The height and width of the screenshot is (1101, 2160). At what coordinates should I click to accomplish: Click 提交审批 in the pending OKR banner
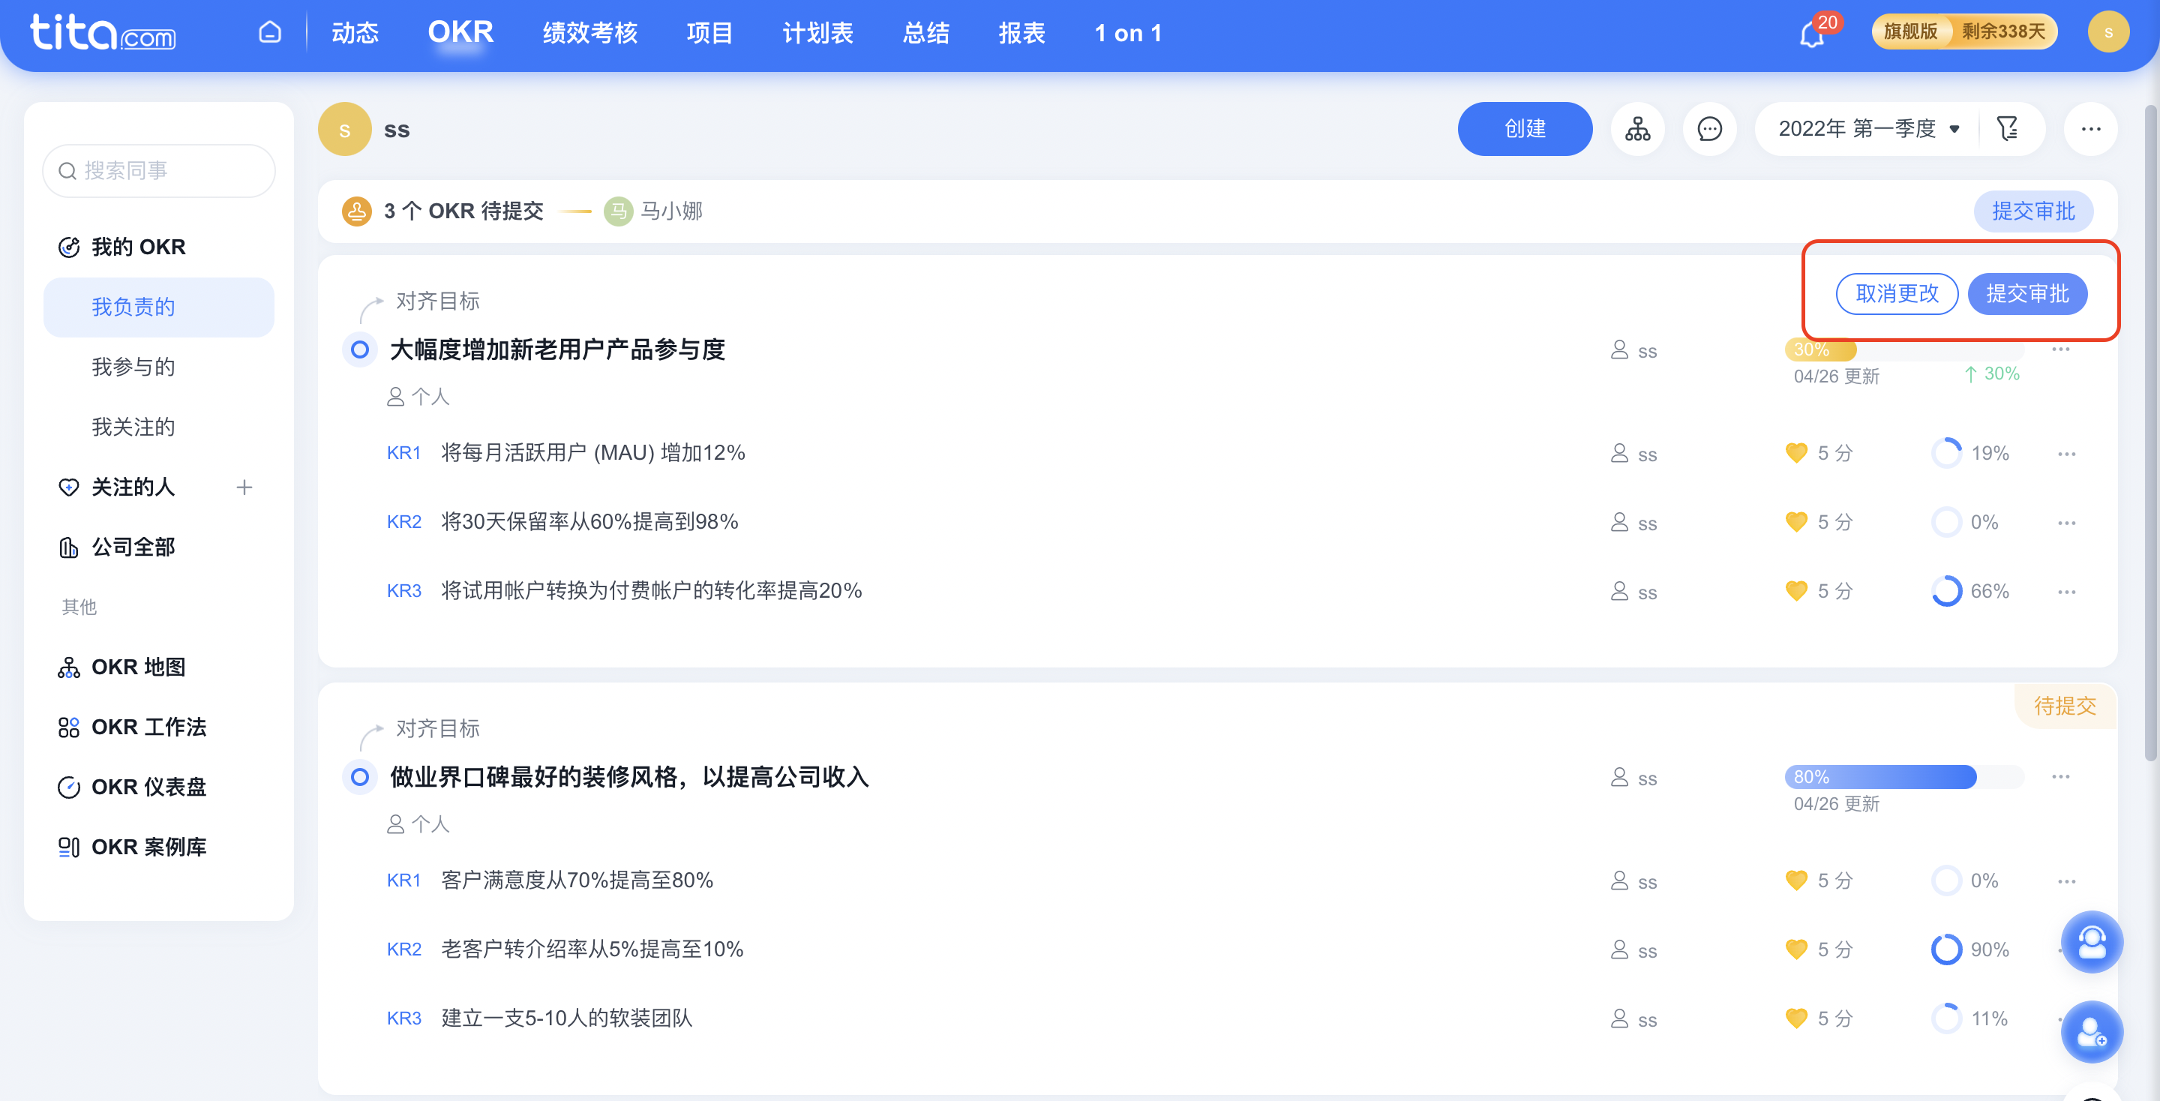point(2033,211)
